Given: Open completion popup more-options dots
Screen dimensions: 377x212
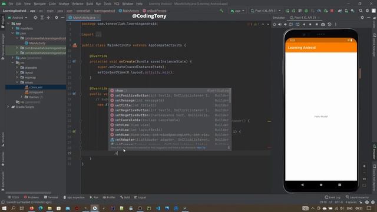Looking at the screenshot, I should pos(229,148).
